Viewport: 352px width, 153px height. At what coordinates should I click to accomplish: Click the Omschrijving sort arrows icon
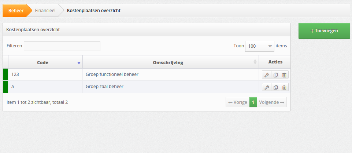point(255,62)
